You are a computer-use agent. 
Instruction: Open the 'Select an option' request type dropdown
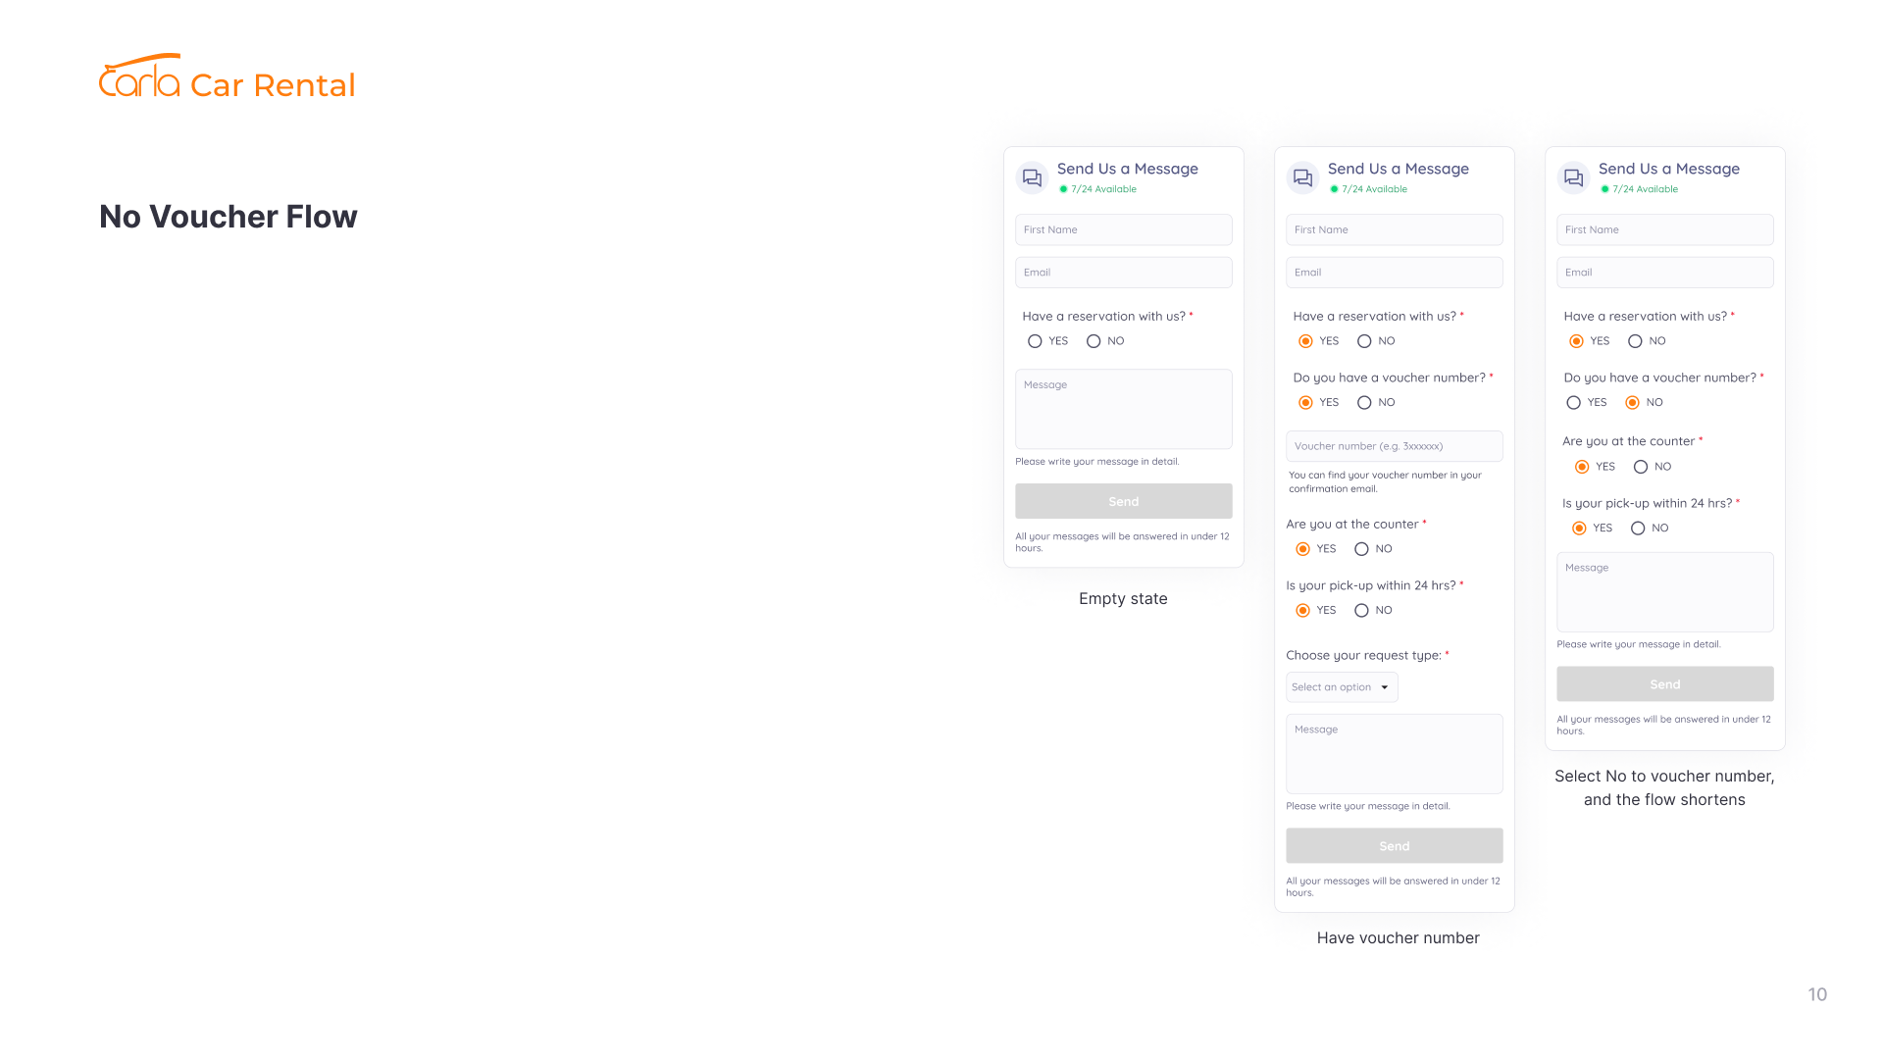click(x=1334, y=687)
